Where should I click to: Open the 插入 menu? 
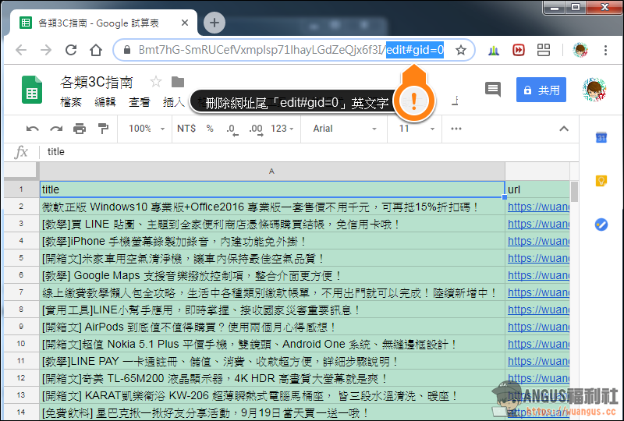tap(173, 102)
